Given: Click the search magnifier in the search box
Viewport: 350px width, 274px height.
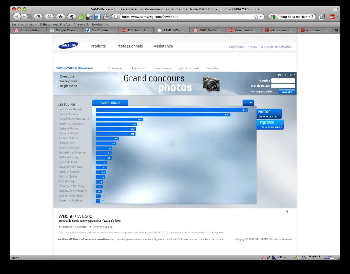Looking at the screenshot, I should [312, 17].
